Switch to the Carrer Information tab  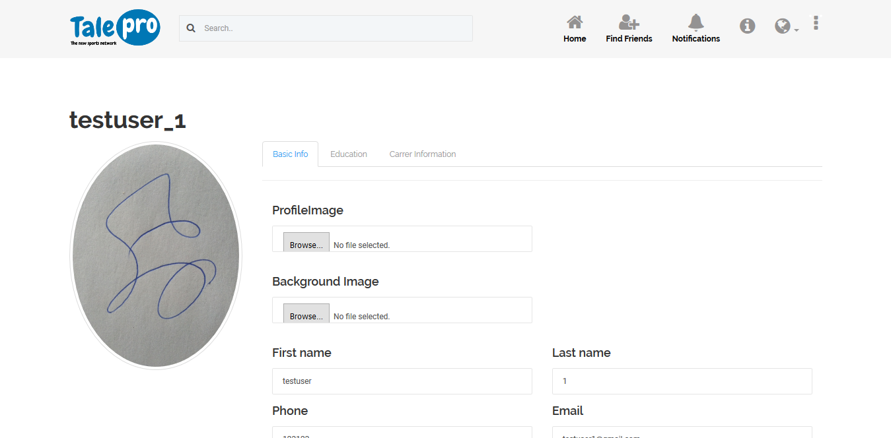[x=423, y=154]
